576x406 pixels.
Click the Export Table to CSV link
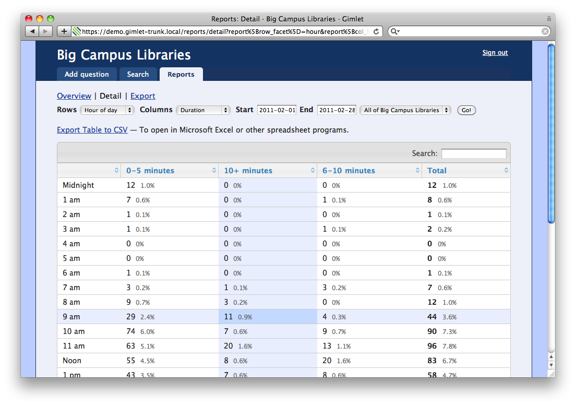(92, 130)
